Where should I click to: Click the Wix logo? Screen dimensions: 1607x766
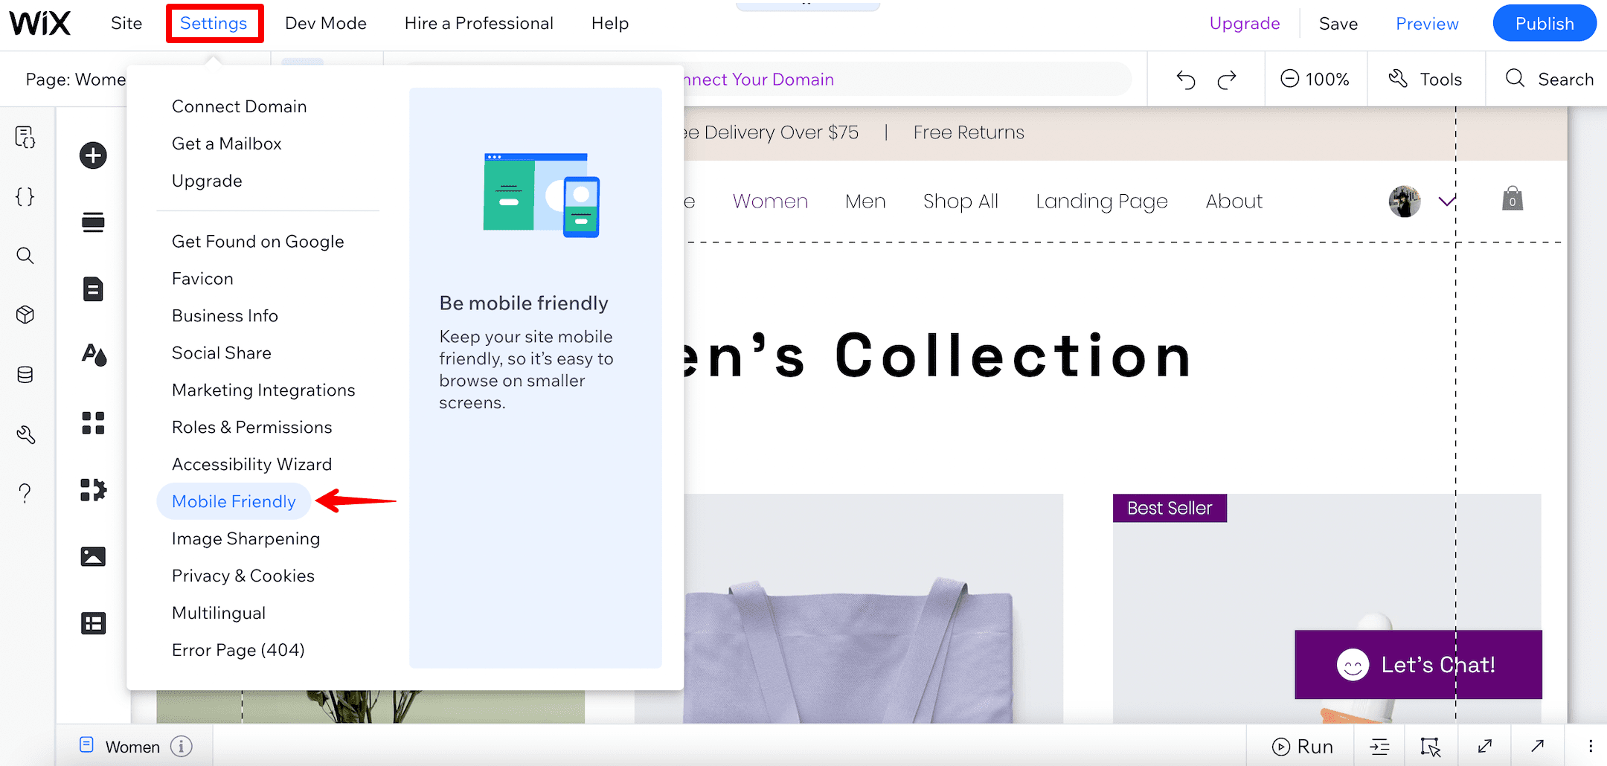click(x=40, y=24)
